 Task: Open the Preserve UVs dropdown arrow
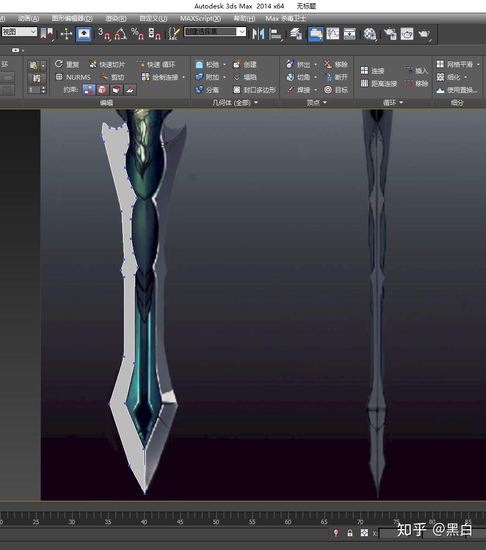43,66
